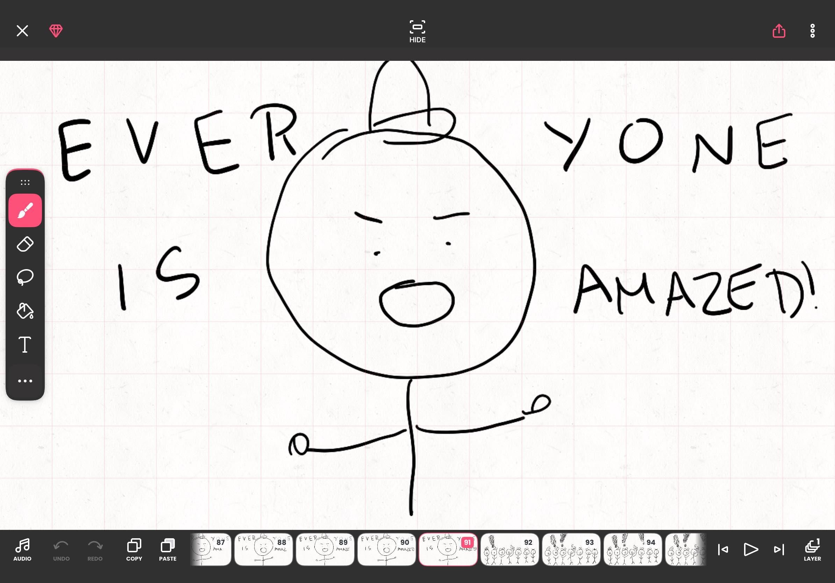835x583 pixels.
Task: Select the Brush tool
Action: tap(25, 210)
